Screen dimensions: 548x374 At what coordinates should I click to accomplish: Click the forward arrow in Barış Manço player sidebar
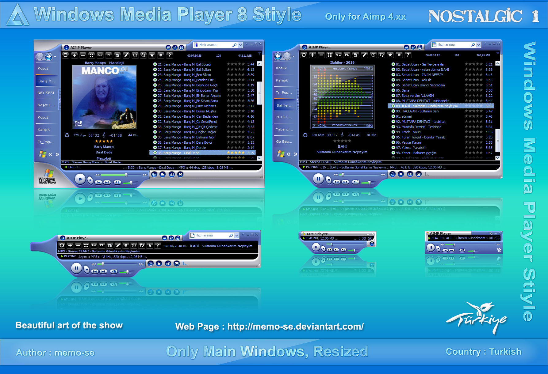(x=48, y=56)
